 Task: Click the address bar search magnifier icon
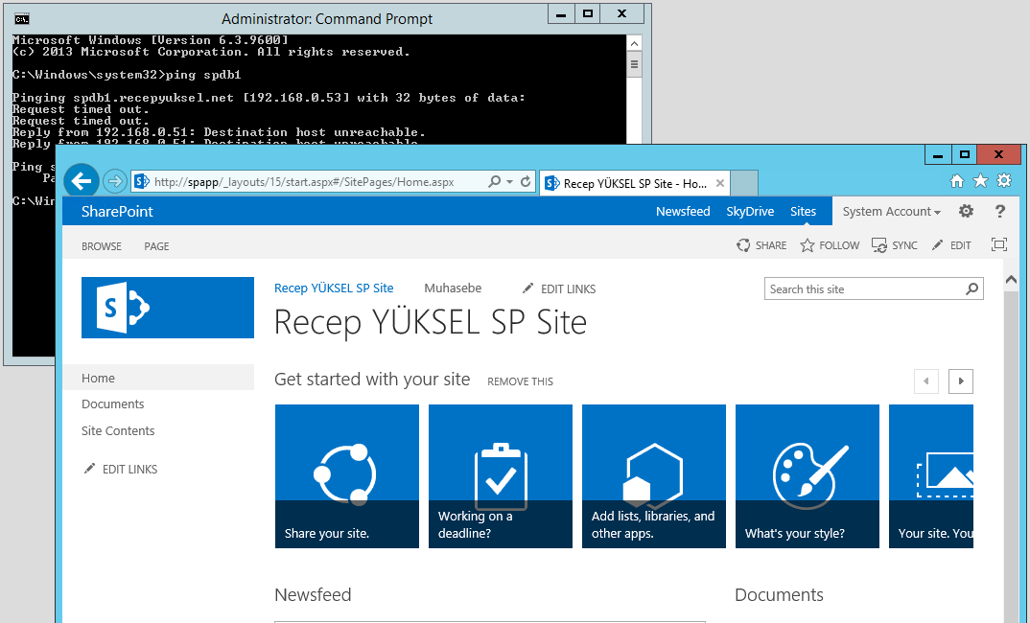pos(495,182)
